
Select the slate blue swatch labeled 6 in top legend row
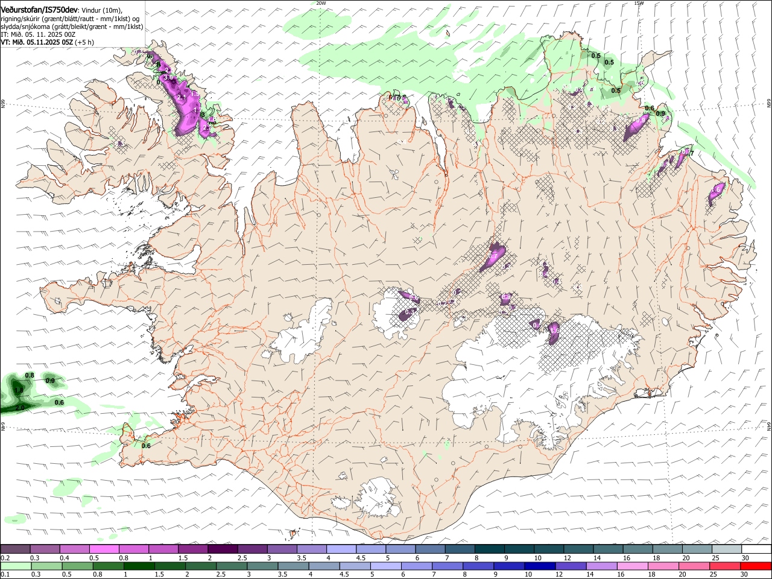point(429,549)
